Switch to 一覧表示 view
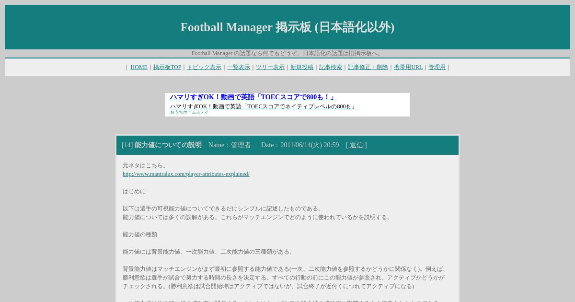575x302 pixels. [239, 68]
